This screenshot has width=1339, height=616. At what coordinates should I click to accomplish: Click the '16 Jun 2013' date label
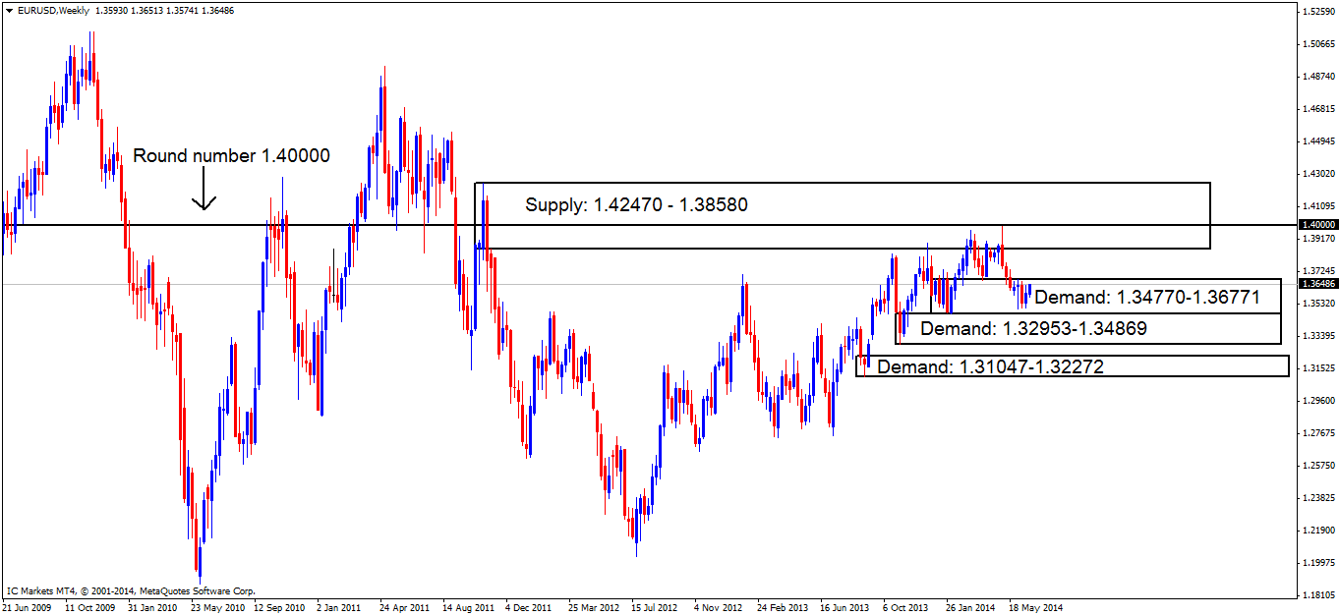tap(845, 607)
